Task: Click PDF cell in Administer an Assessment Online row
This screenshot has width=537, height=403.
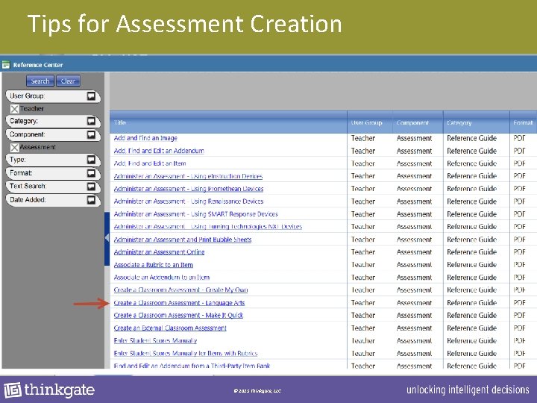Action: click(x=519, y=252)
